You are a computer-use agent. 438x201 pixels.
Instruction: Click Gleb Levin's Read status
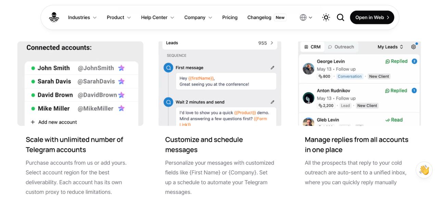394,120
